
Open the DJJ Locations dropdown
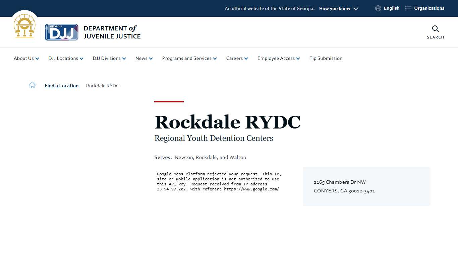pyautogui.click(x=66, y=58)
